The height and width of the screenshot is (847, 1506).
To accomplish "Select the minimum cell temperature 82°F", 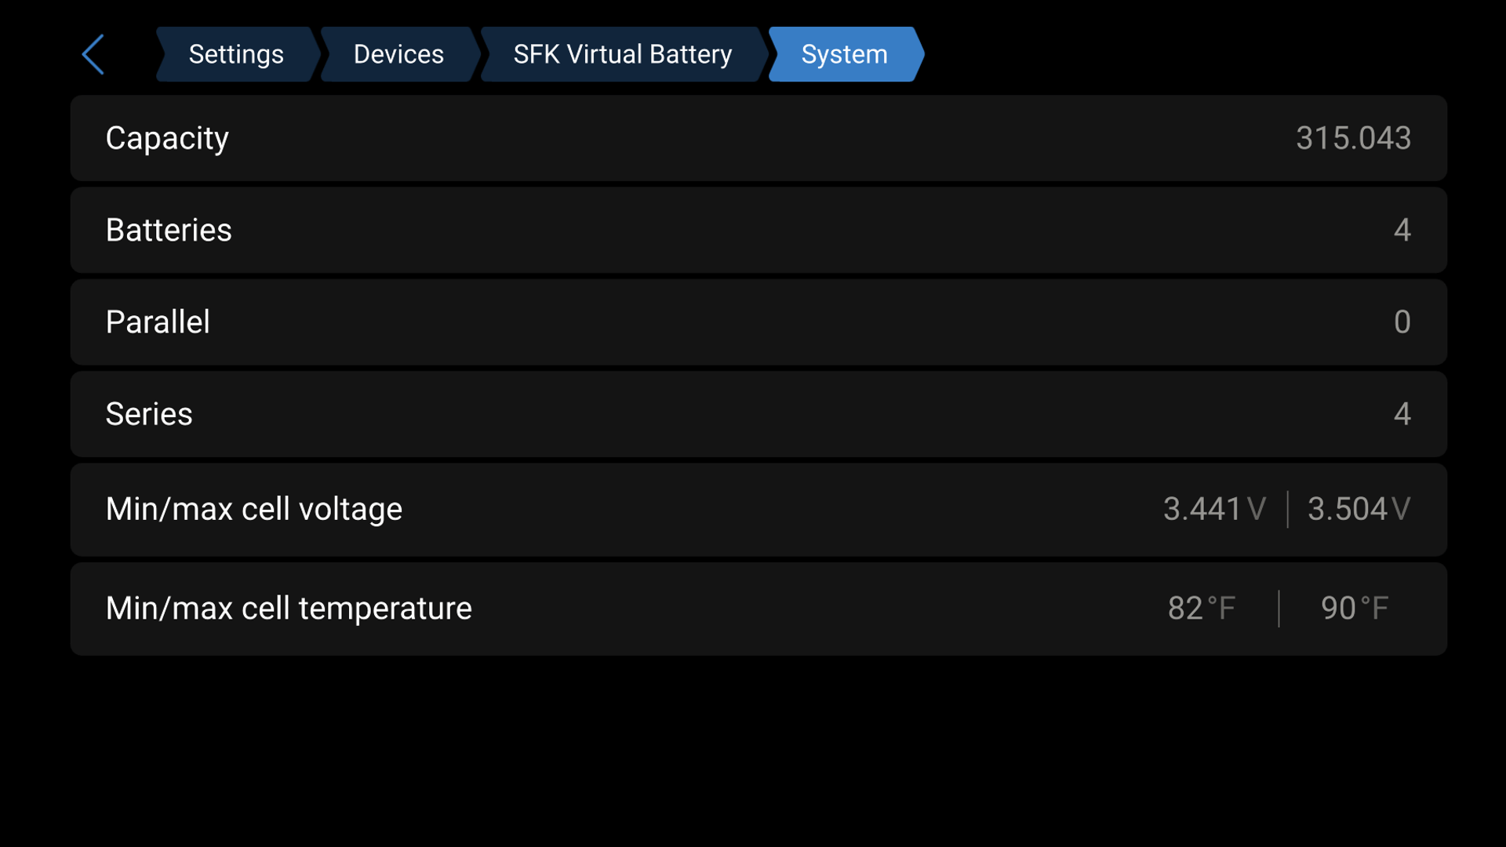I will click(1202, 608).
